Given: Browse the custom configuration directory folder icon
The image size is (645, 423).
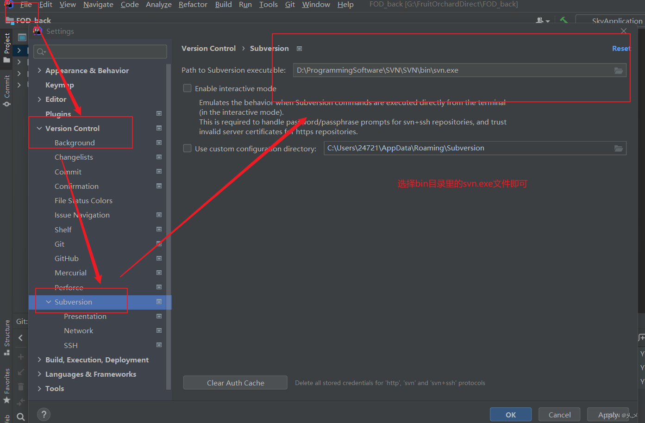Looking at the screenshot, I should (619, 149).
